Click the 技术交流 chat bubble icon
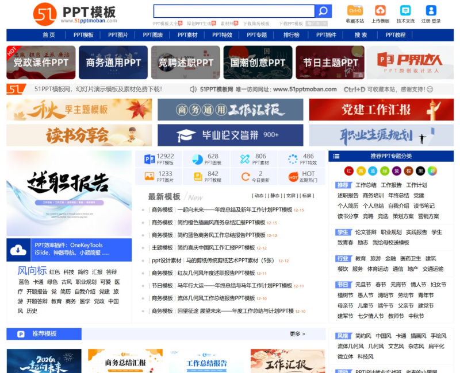The width and height of the screenshot is (460, 373). (x=405, y=10)
